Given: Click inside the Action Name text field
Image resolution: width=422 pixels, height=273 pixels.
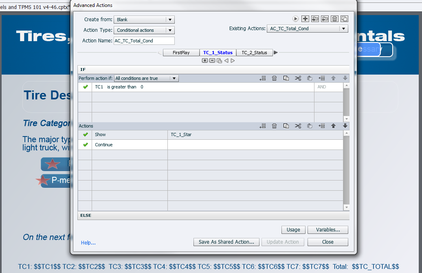Looking at the screenshot, I should tap(144, 41).
